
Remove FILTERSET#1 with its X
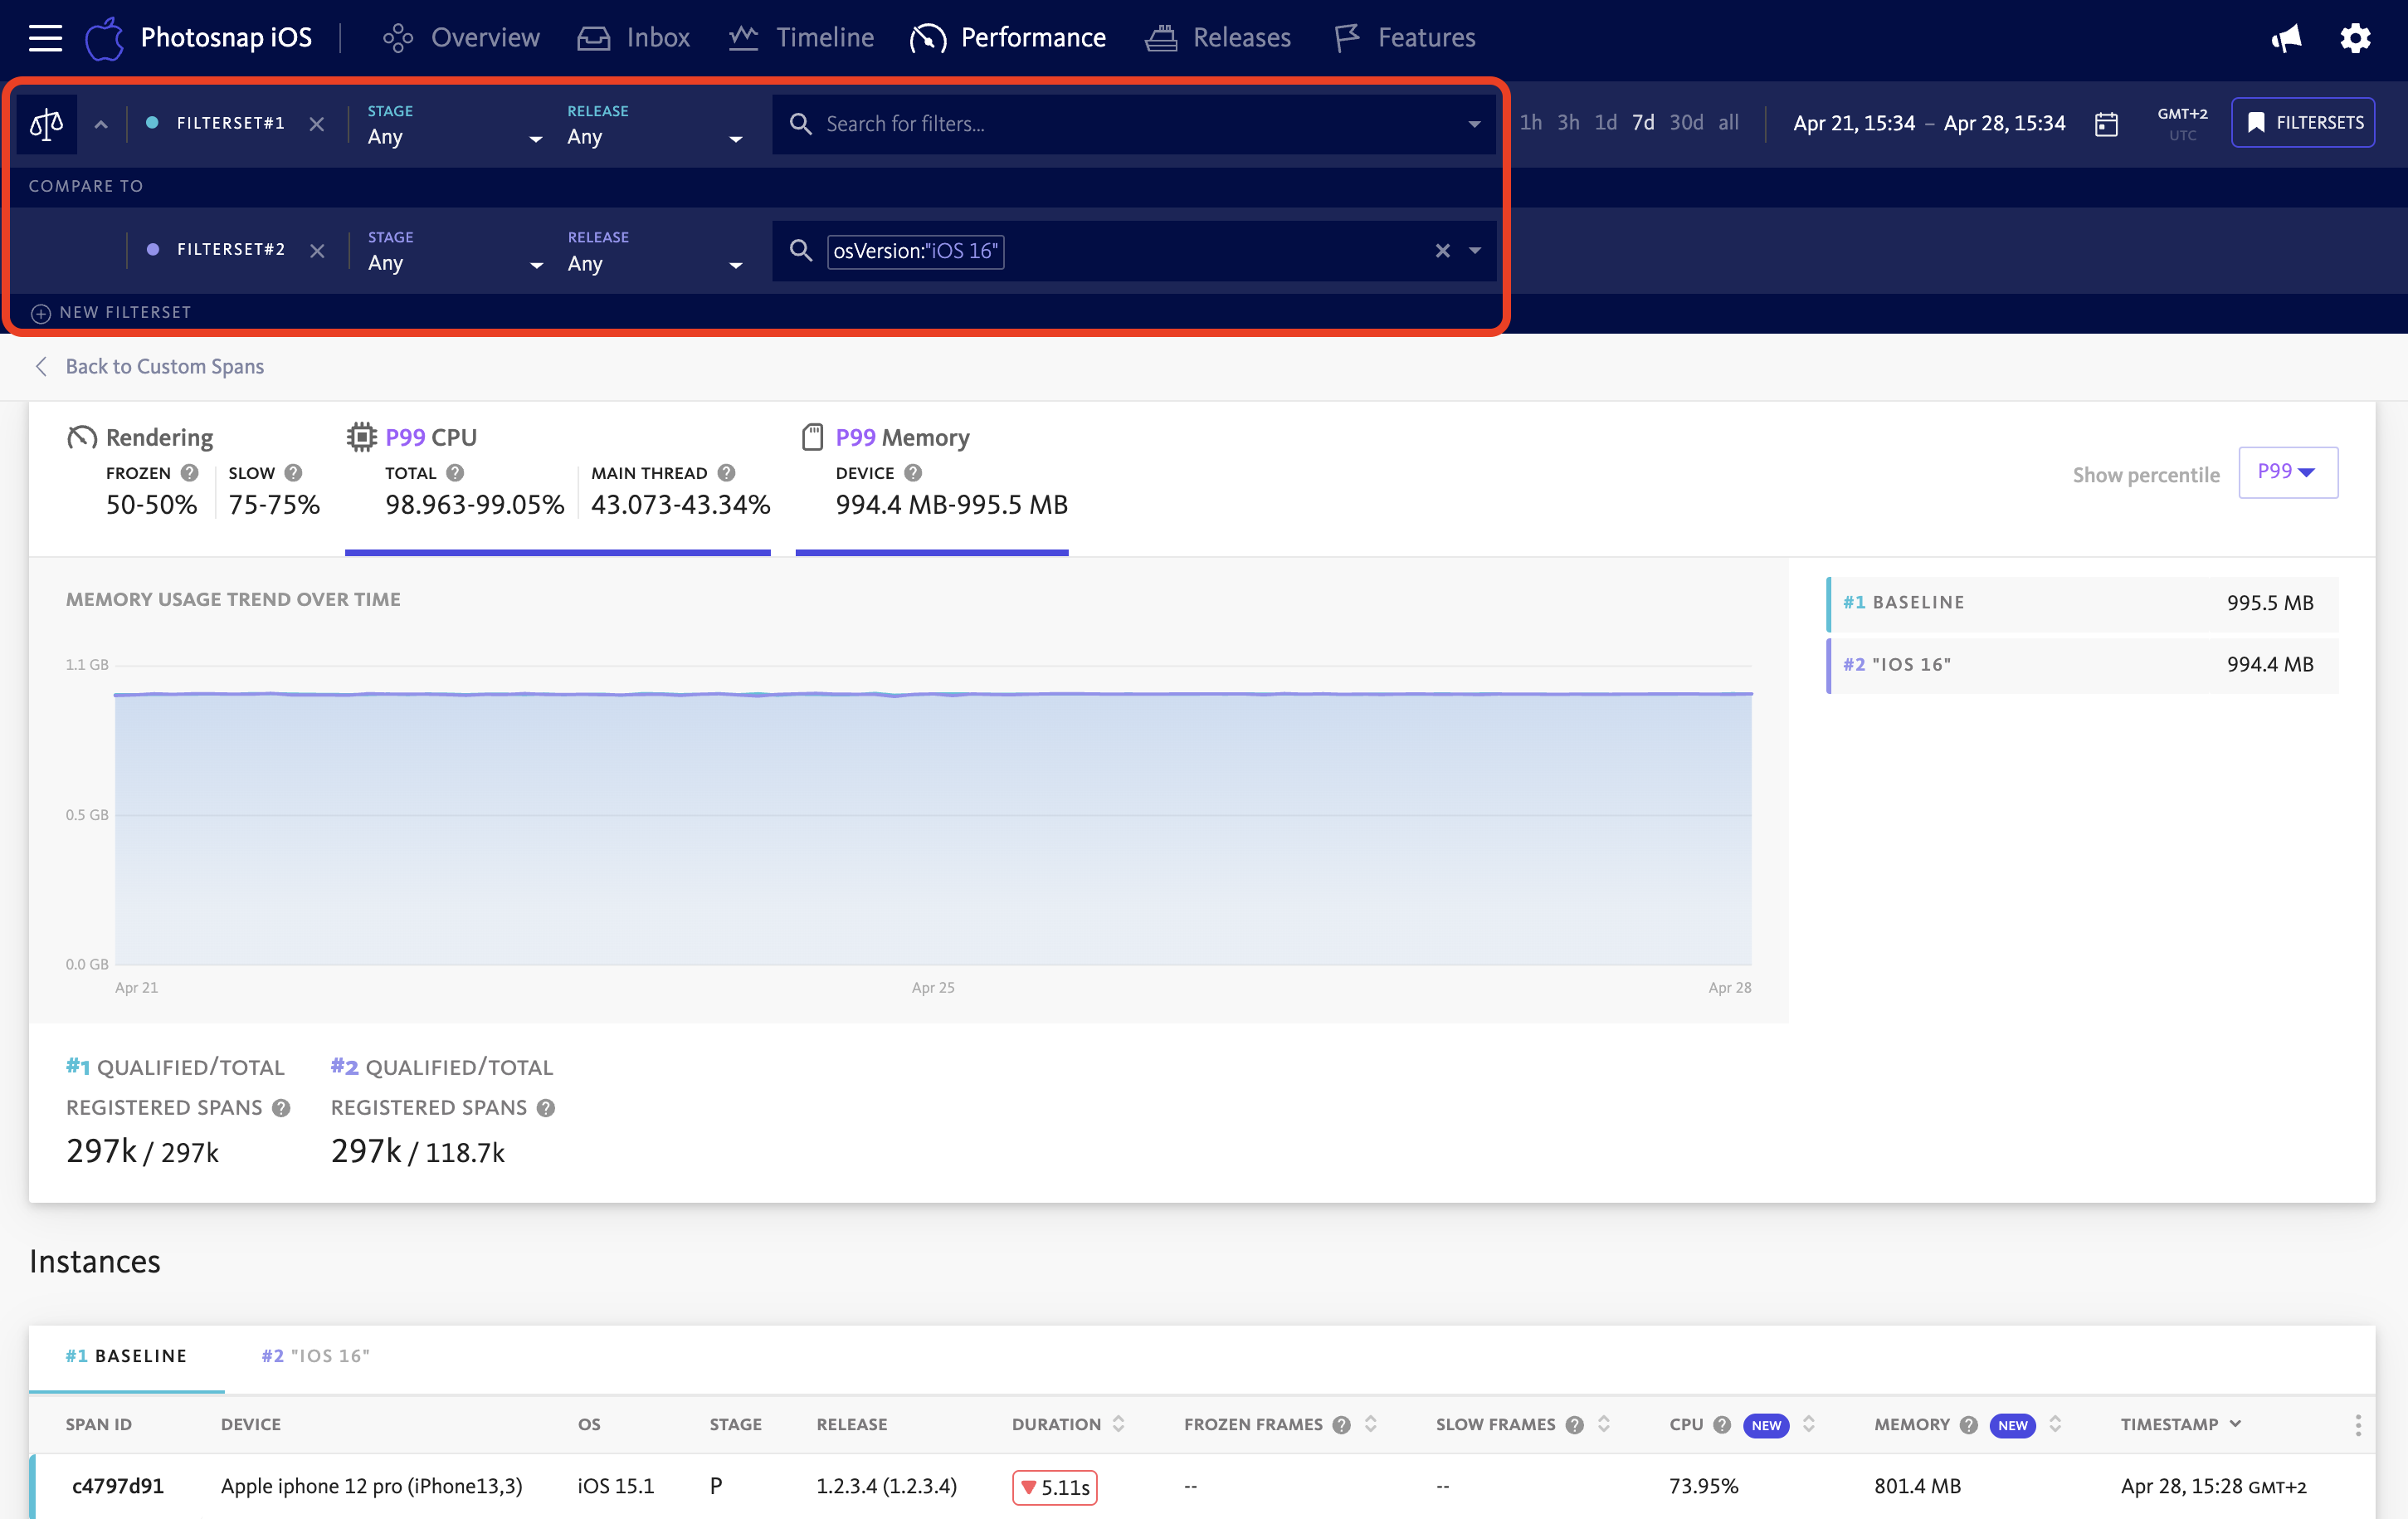point(316,124)
